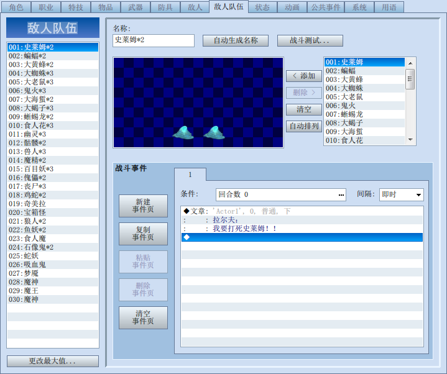Select troop 005:大老鼠*3
Image resolution: width=447 pixels, height=374 pixels.
(53, 82)
